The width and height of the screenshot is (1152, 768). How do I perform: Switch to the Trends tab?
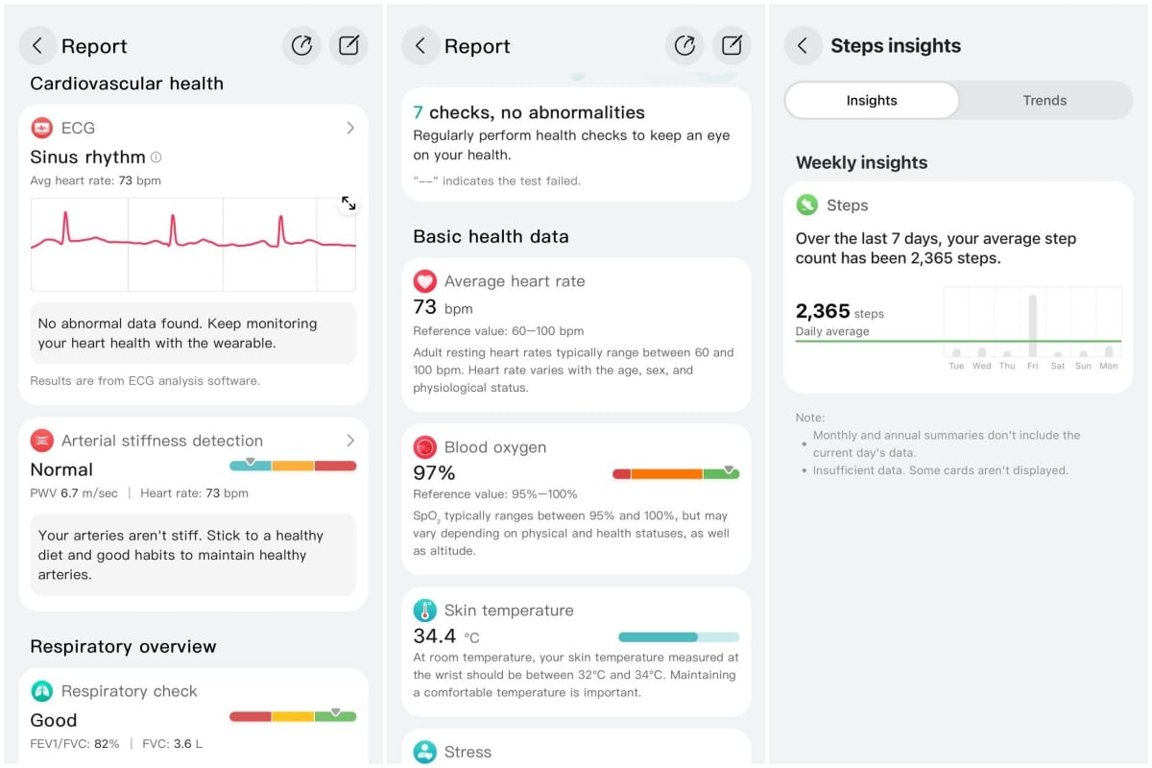click(1044, 101)
